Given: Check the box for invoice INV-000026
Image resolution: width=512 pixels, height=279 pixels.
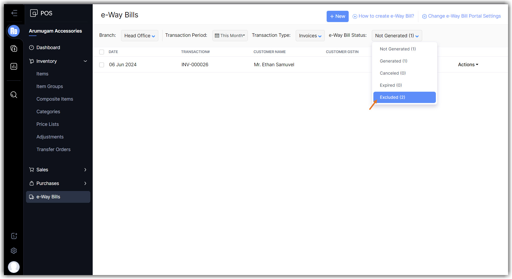Looking at the screenshot, I should coord(102,65).
